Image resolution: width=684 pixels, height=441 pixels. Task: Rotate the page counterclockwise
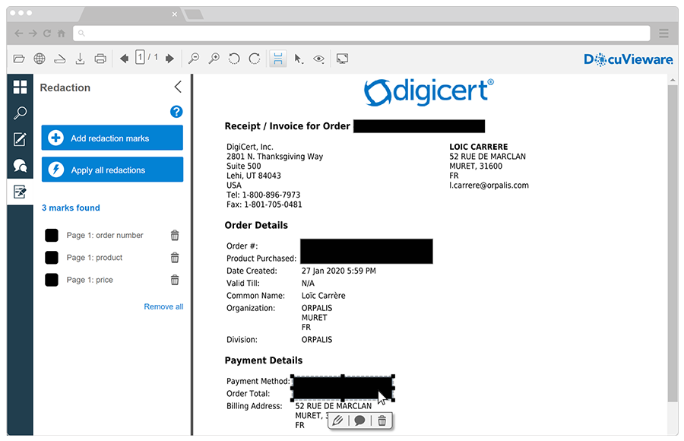pyautogui.click(x=234, y=59)
